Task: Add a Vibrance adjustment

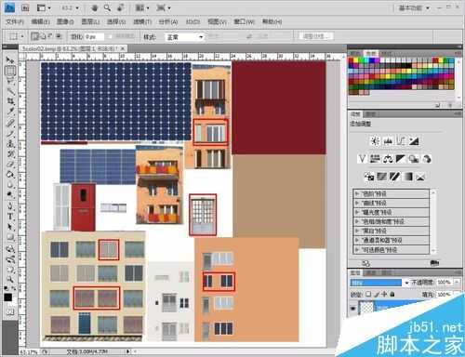Action: pos(362,159)
